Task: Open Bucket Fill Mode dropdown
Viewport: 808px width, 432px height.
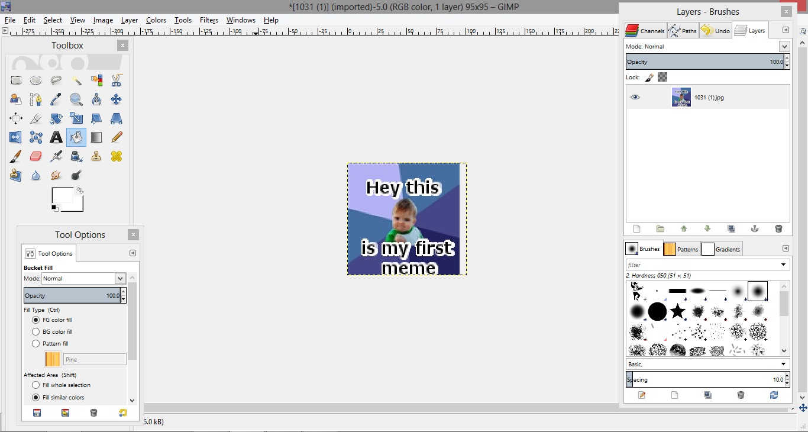Action: [121, 278]
